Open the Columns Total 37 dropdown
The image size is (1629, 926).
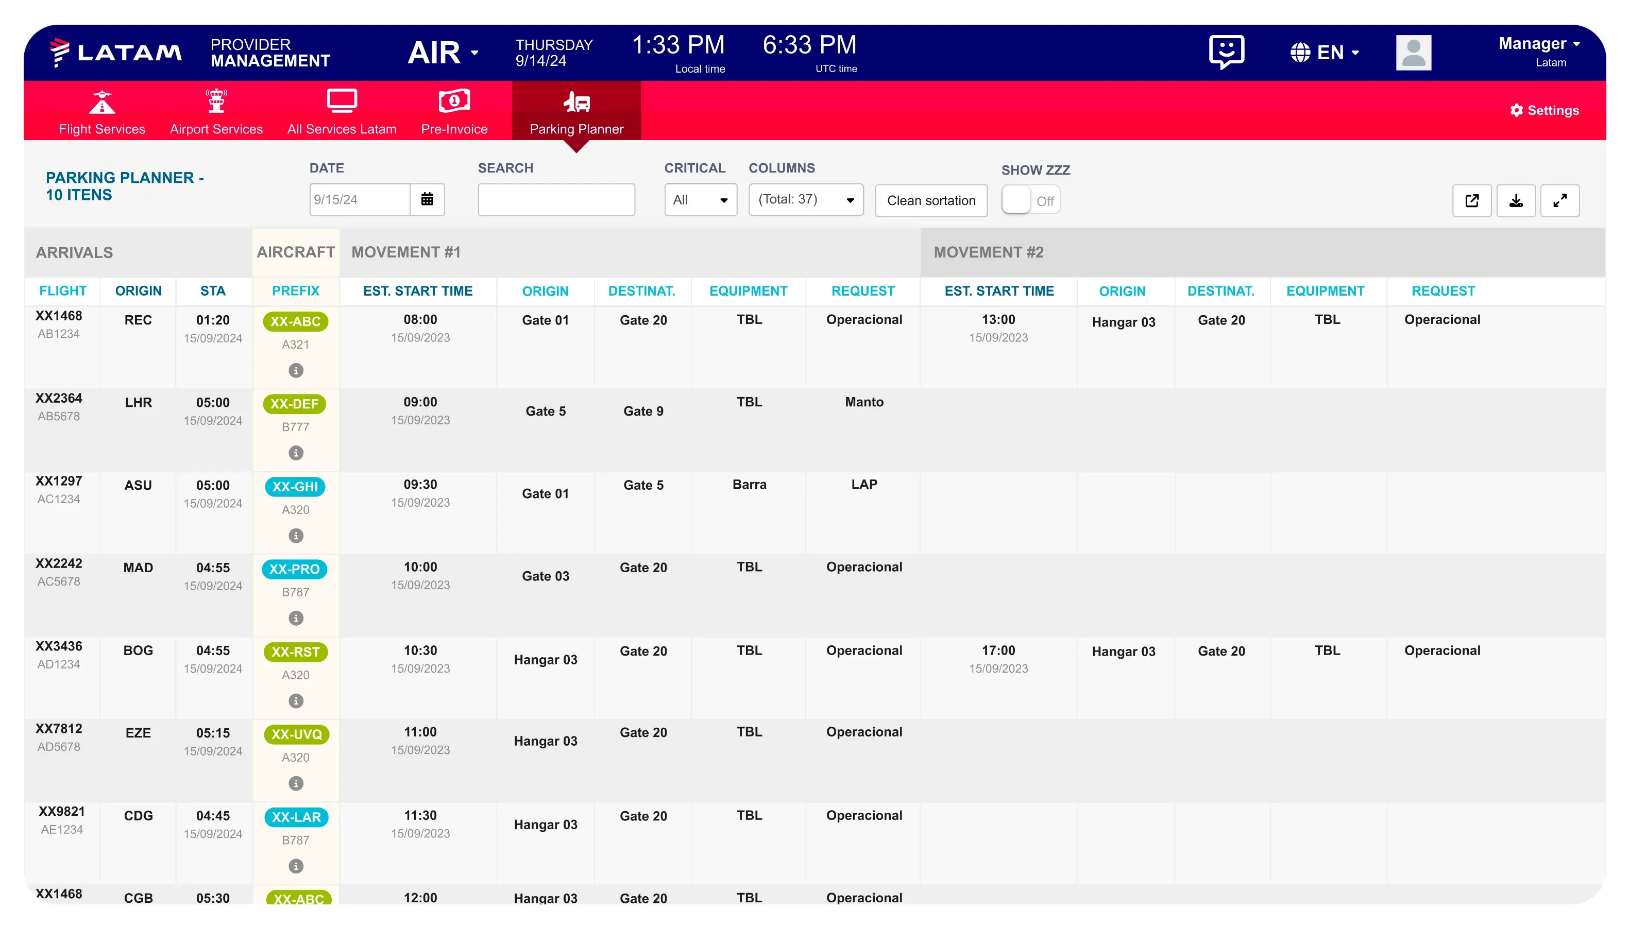click(805, 200)
